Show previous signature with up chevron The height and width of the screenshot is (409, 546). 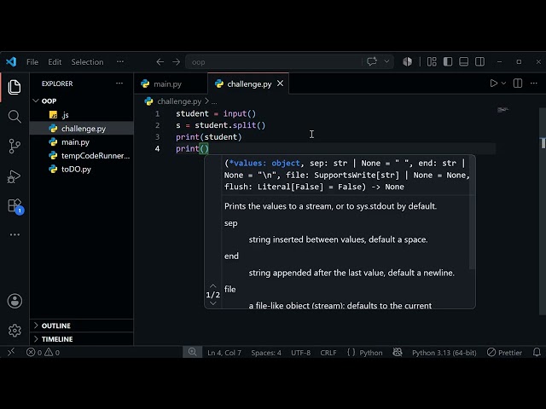(213, 285)
